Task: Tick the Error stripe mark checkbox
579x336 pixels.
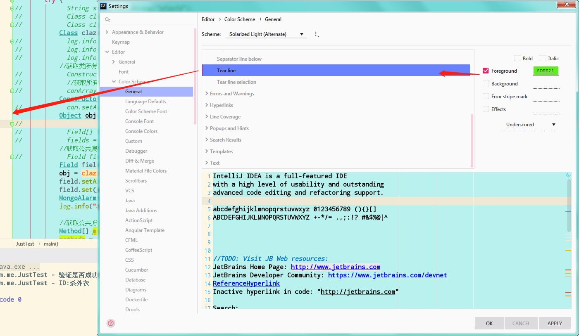Action: pyautogui.click(x=486, y=97)
